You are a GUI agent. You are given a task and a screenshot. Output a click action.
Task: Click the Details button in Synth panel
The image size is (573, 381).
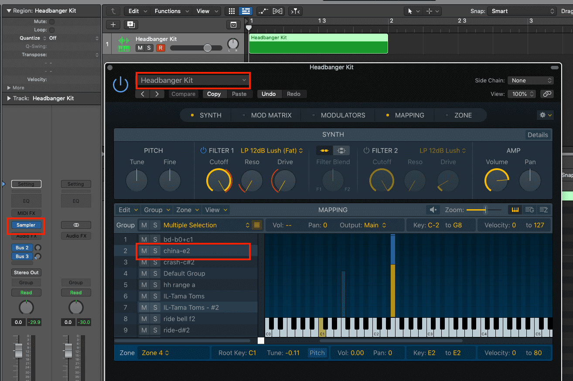tap(538, 135)
